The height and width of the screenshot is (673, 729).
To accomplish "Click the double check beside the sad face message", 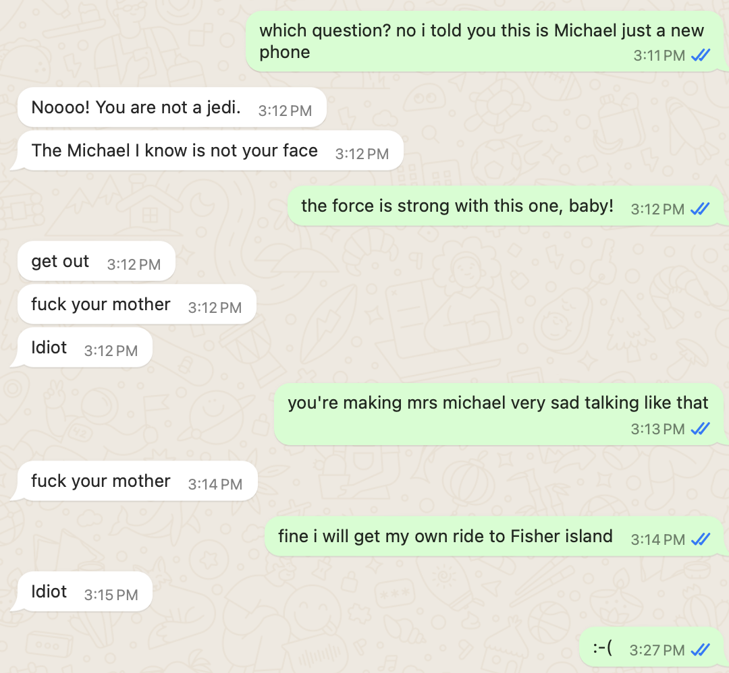I will 700,650.
